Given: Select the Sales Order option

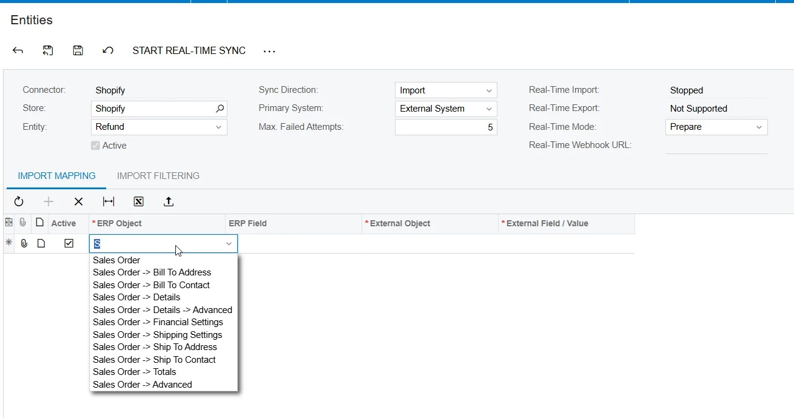Looking at the screenshot, I should (x=164, y=260).
